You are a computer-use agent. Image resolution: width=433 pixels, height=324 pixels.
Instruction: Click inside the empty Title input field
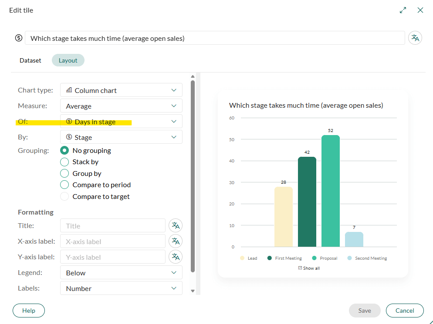click(x=112, y=225)
